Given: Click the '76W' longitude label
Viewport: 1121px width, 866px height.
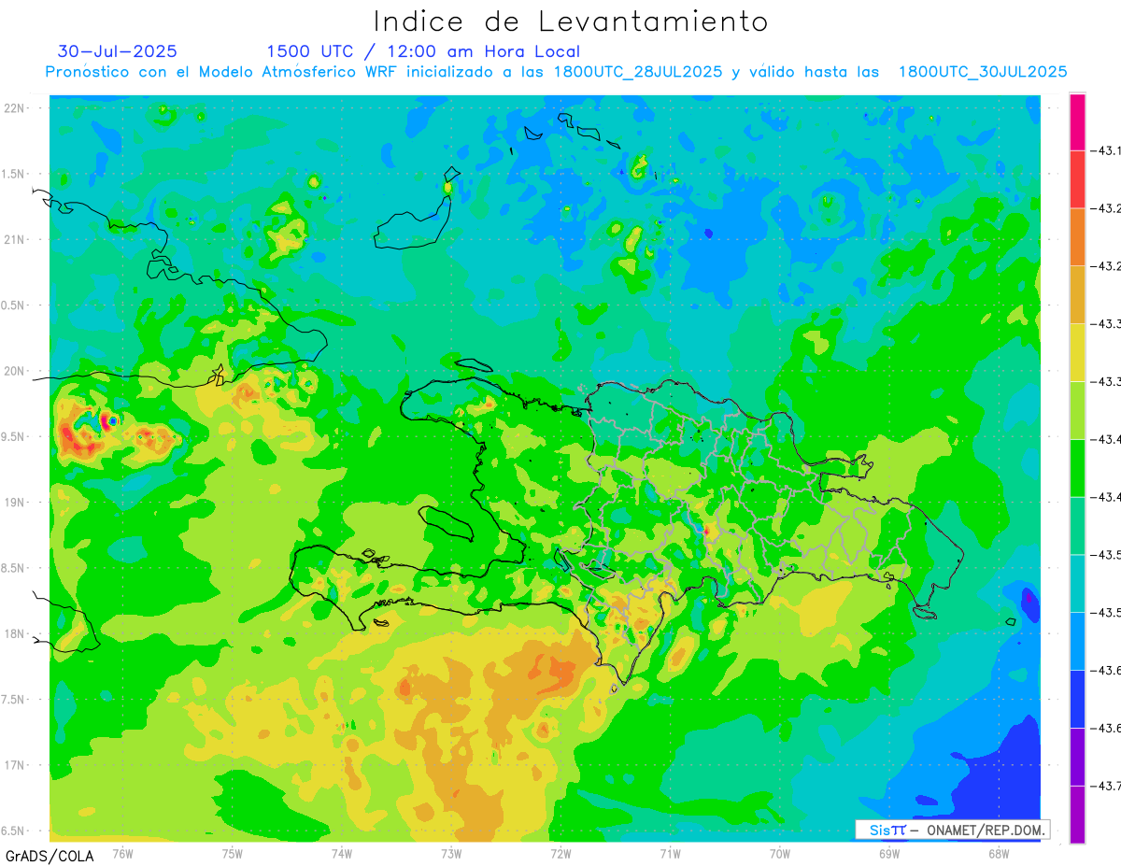Looking at the screenshot, I should (x=122, y=853).
